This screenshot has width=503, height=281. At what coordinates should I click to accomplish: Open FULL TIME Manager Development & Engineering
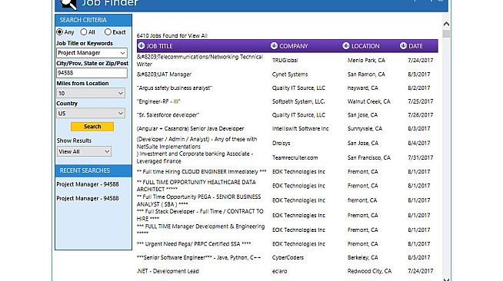coord(201,230)
